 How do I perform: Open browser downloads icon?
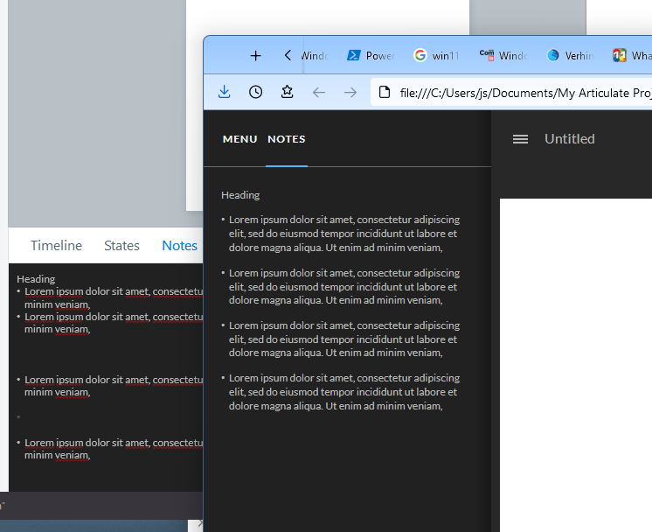coord(224,92)
